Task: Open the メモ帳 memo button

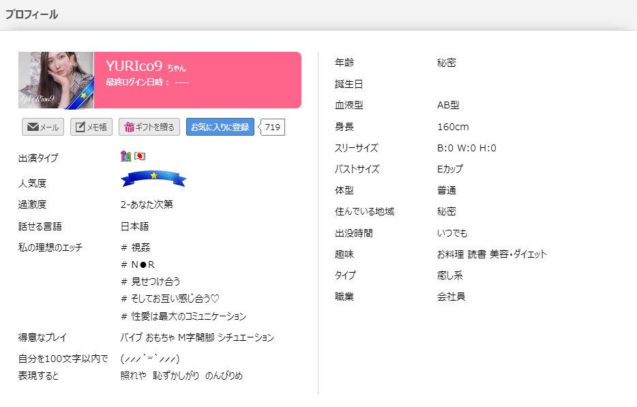Action: point(91,127)
